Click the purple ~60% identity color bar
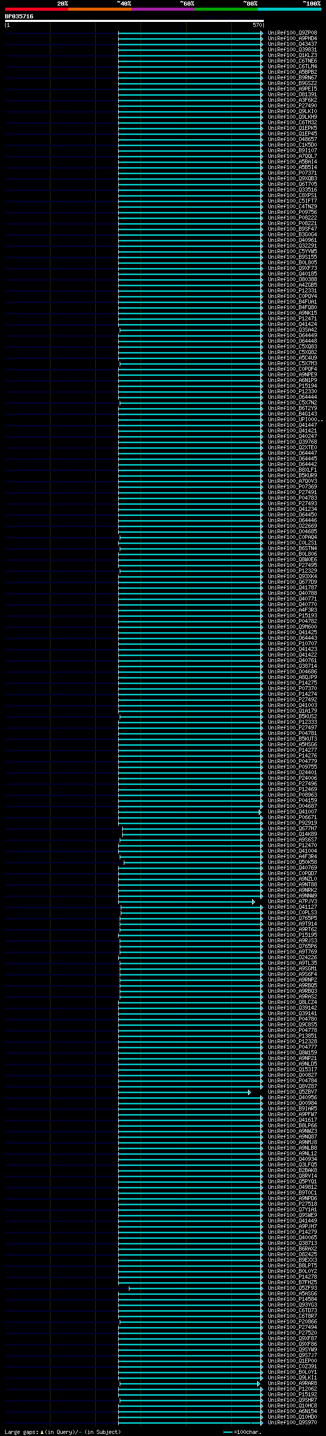This screenshot has height=1436, width=326. [x=164, y=9]
